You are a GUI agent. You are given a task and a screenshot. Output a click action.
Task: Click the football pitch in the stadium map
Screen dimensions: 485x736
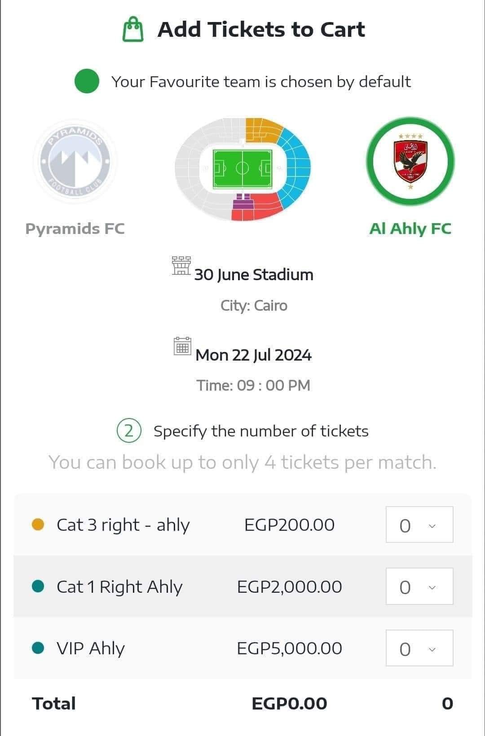242,168
